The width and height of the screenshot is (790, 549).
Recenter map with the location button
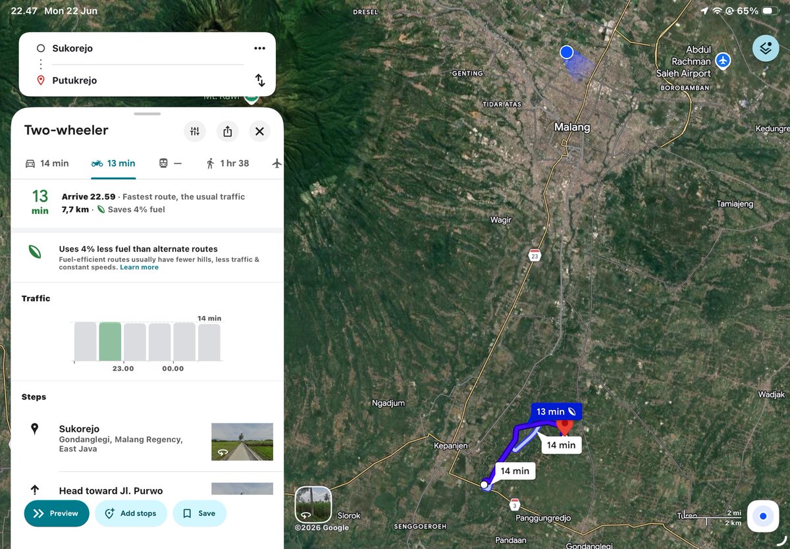point(763,516)
